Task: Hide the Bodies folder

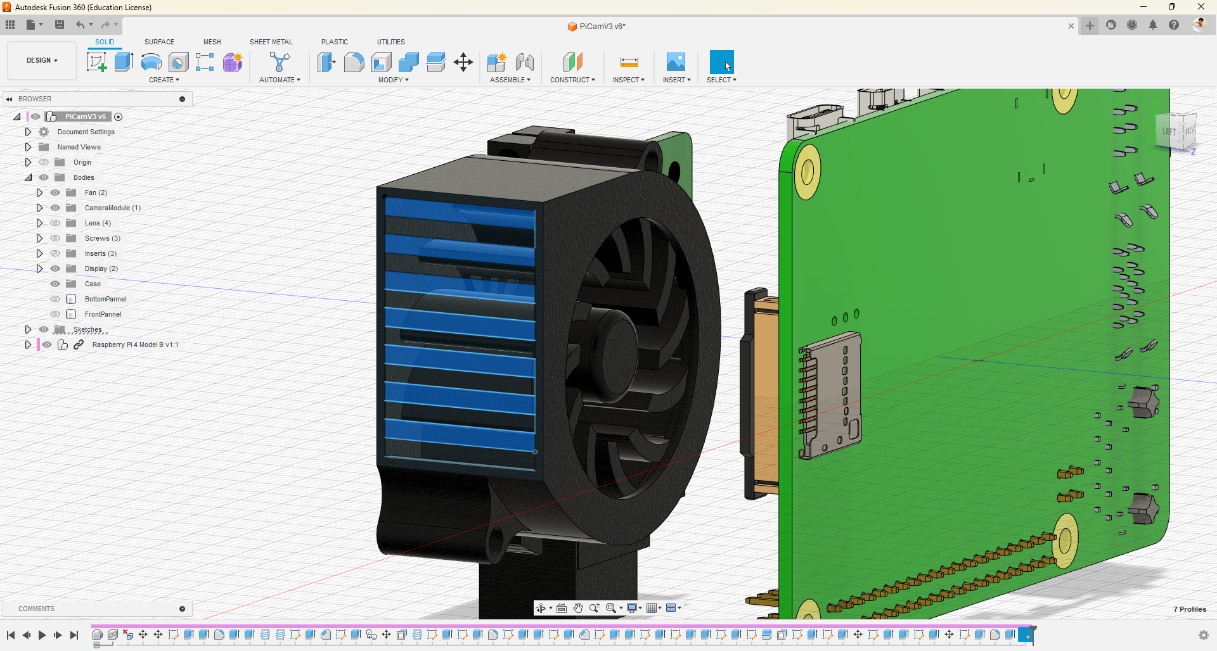Action: pos(44,177)
